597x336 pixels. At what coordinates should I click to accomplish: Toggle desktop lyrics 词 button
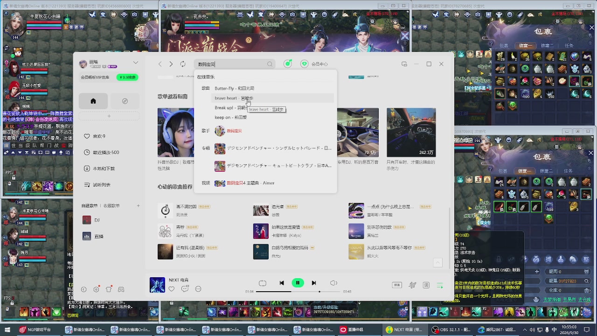426,285
